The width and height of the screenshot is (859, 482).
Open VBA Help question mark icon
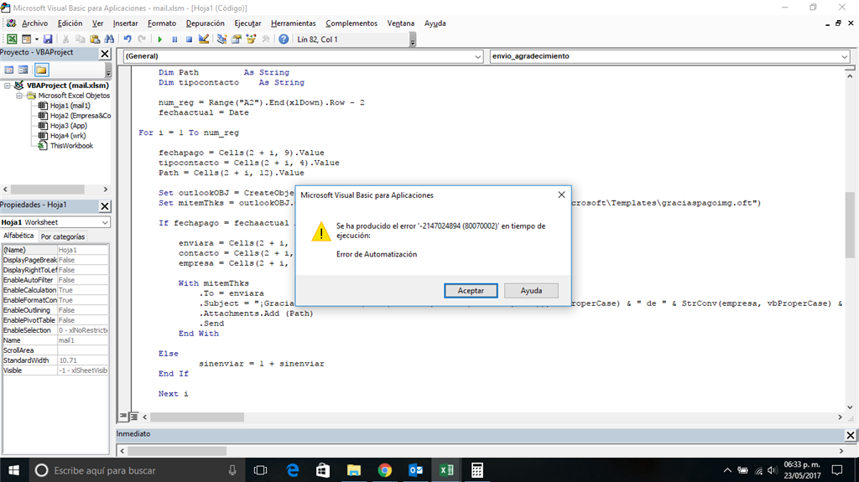[284, 39]
